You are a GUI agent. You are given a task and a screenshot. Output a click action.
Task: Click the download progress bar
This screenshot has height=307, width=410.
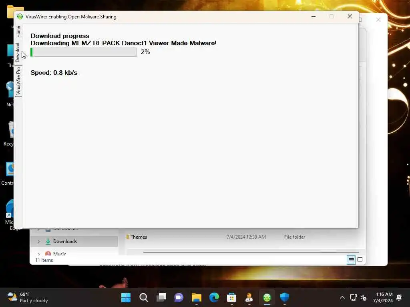(x=84, y=52)
